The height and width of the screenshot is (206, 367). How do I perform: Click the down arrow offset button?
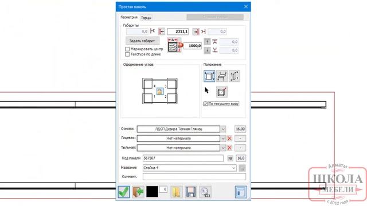tap(207, 50)
